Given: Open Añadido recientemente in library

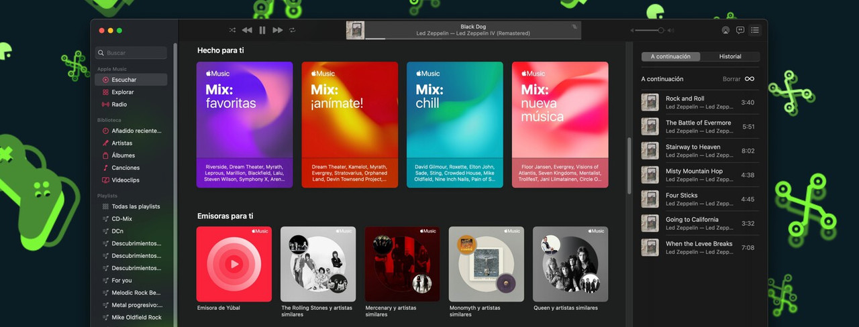Looking at the screenshot, I should tap(131, 131).
